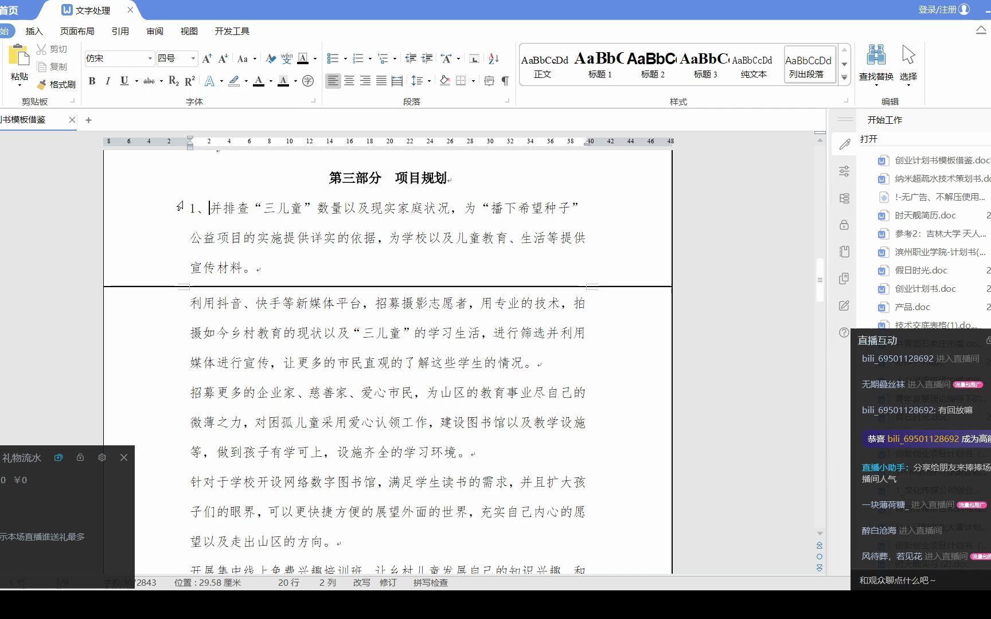The image size is (991, 619).
Task: Open the paste options dropdown arrow
Action: [x=19, y=85]
